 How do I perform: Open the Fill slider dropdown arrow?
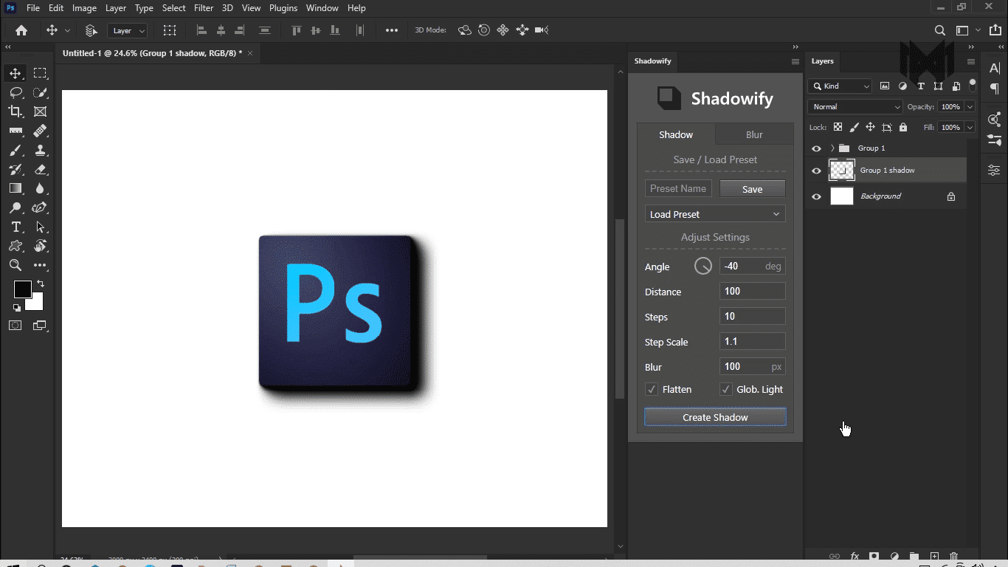click(970, 127)
